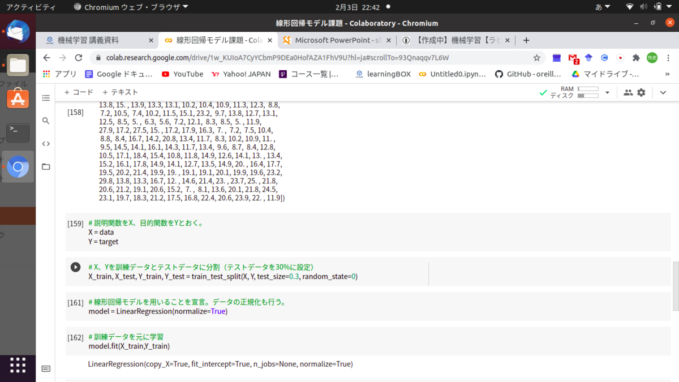Collapse the Colab header with the chevron

(663, 92)
